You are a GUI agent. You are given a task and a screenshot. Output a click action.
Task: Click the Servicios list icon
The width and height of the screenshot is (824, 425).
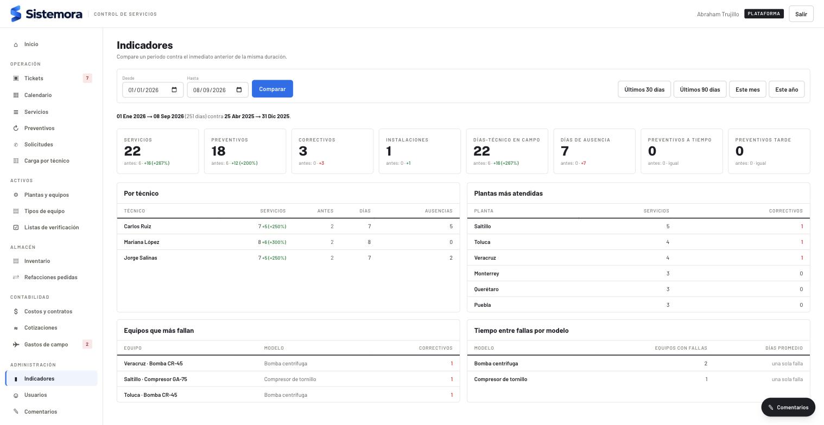16,112
